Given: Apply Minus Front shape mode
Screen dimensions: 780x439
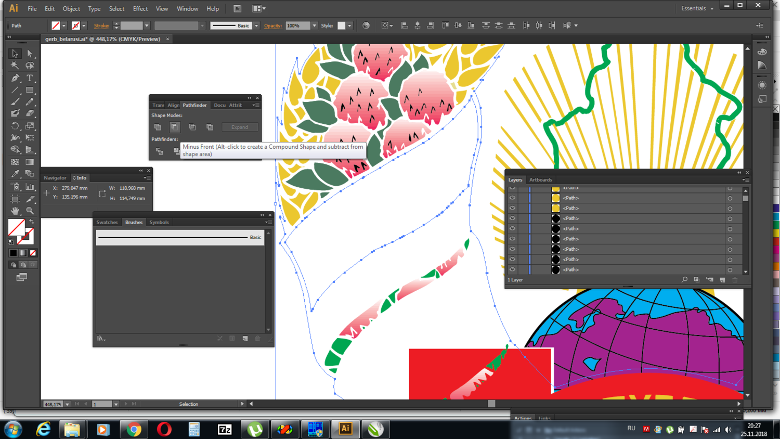Looking at the screenshot, I should tap(175, 127).
